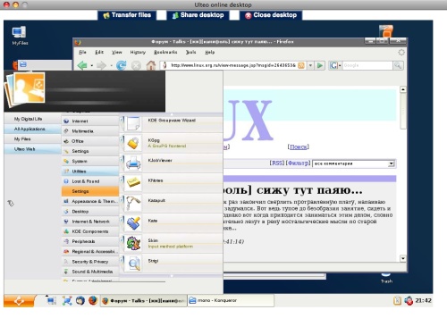The image size is (447, 335).
Task: Open the View menu in Firefox
Action: 117,52
